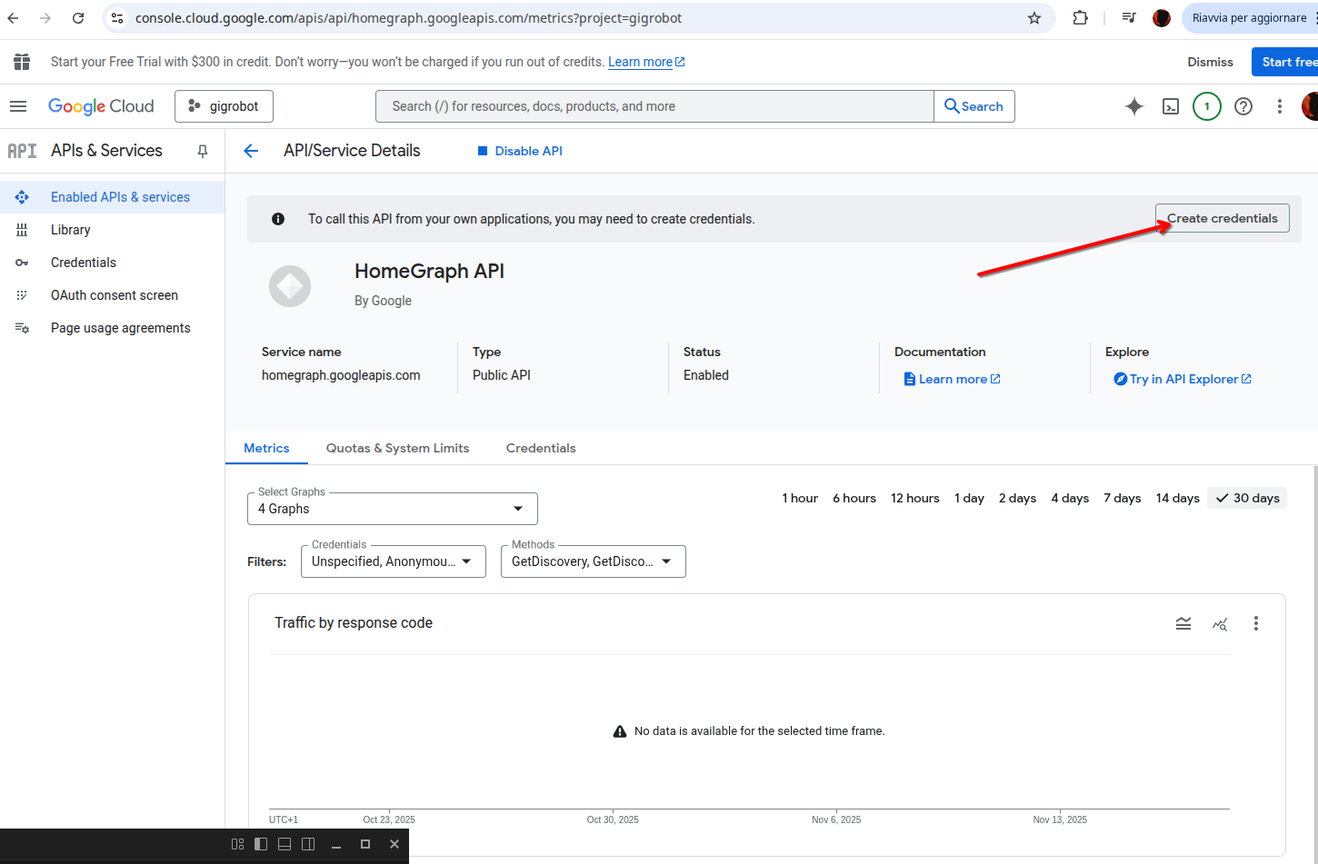Click the Create credentials button
The width and height of the screenshot is (1318, 864).
pos(1222,218)
